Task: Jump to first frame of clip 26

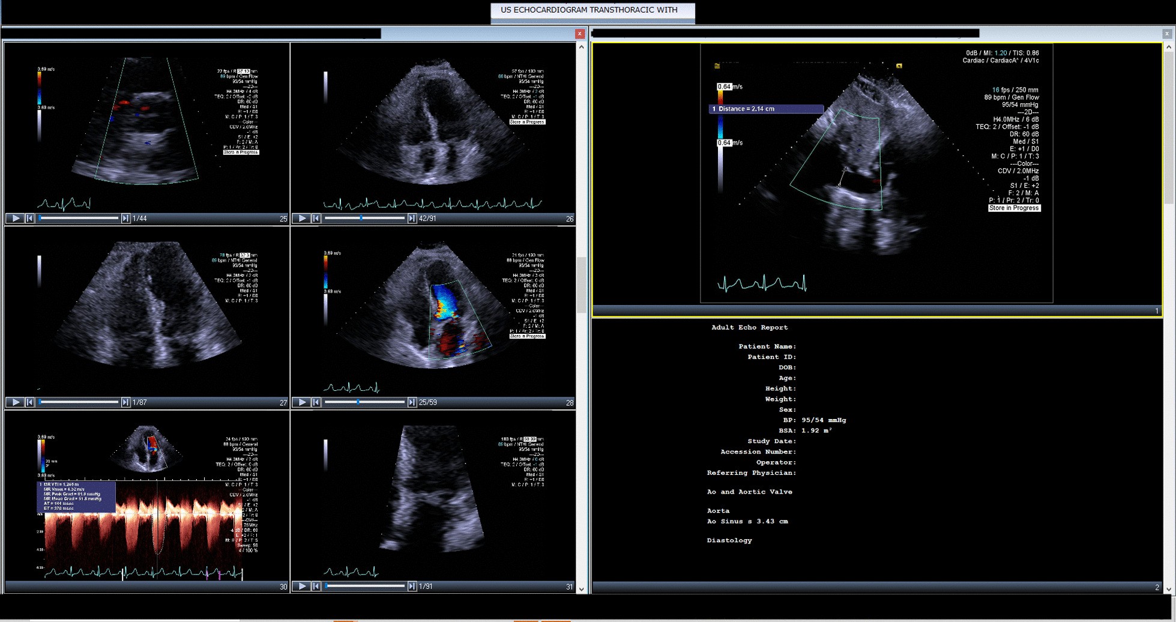Action: (x=316, y=219)
